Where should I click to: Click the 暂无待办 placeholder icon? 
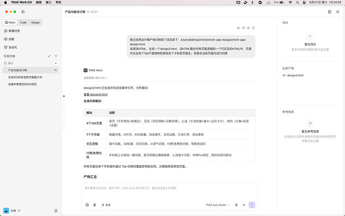tap(310, 36)
